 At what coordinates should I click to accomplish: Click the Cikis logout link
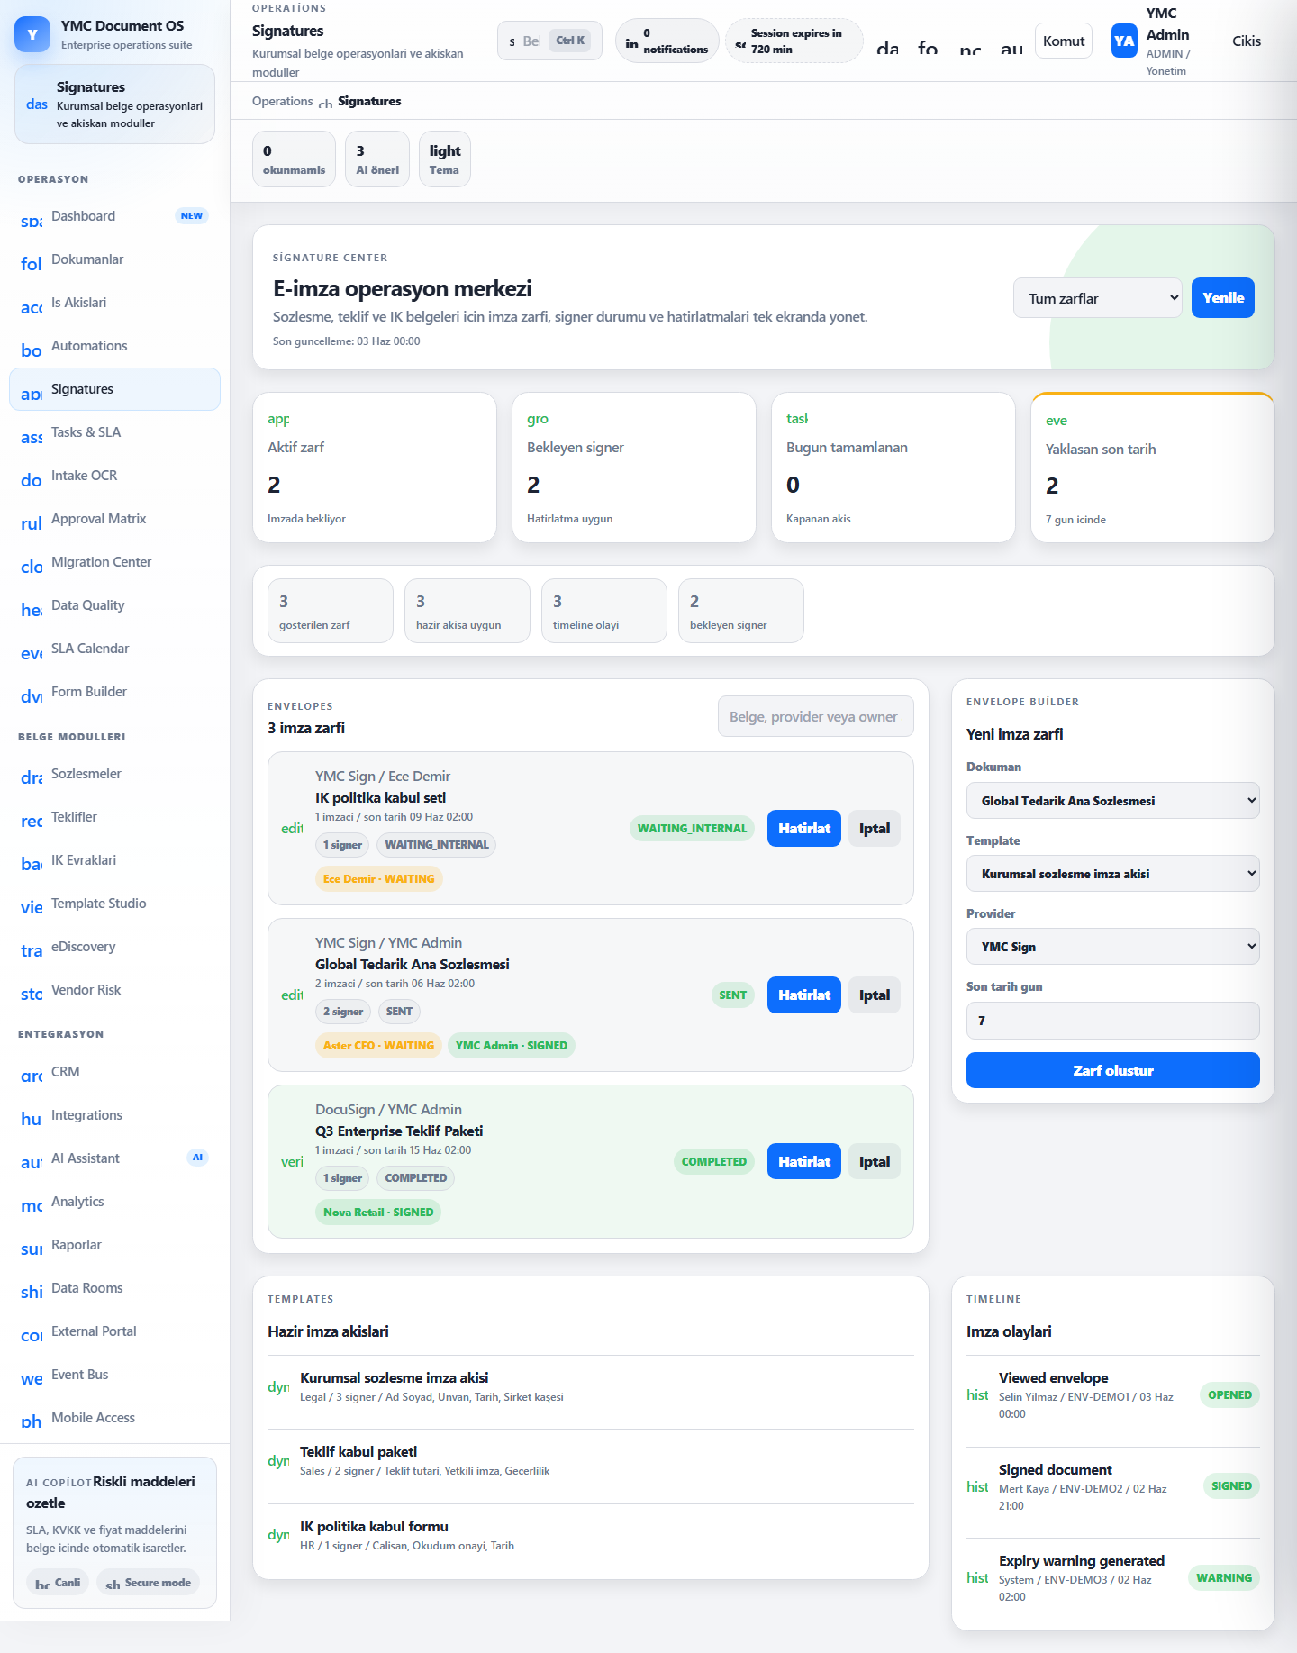click(1247, 41)
